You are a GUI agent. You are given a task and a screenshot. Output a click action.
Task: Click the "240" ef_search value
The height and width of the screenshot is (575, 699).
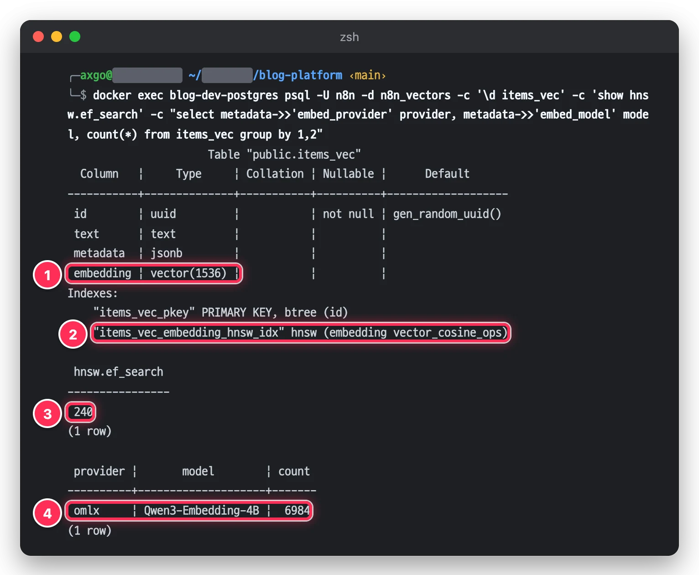coord(83,412)
